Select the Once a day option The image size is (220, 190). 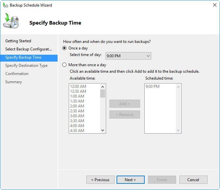point(64,48)
